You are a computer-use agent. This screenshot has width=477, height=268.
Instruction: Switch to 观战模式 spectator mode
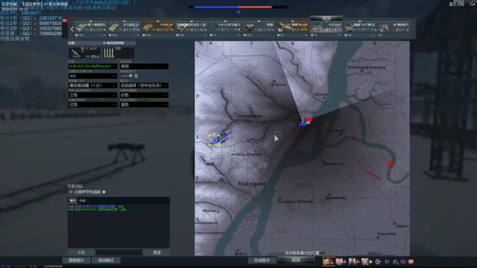coord(106,260)
